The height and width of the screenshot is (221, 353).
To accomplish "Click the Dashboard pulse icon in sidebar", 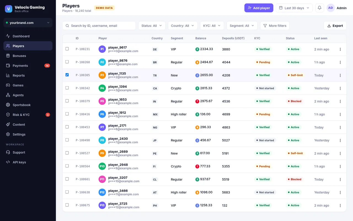I will coord(8,36).
